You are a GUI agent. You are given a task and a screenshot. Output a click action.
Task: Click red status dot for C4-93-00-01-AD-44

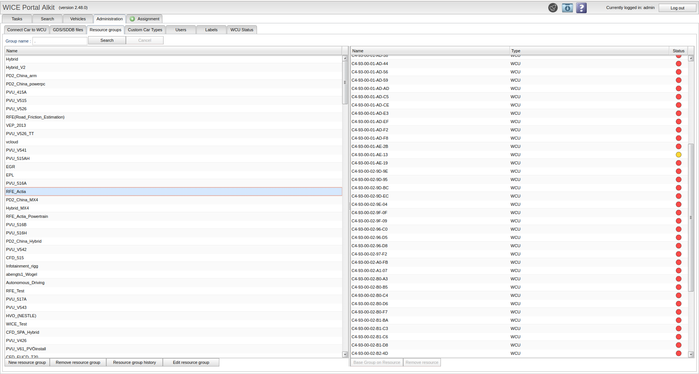678,64
